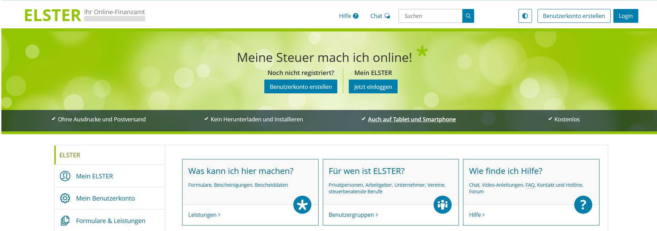Open the Benutzergruppen chevron link
Viewport: 657px width, 231px height.
pyautogui.click(x=353, y=215)
